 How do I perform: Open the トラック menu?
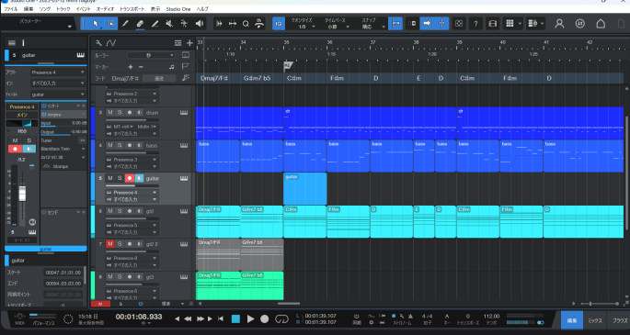pyautogui.click(x=63, y=9)
